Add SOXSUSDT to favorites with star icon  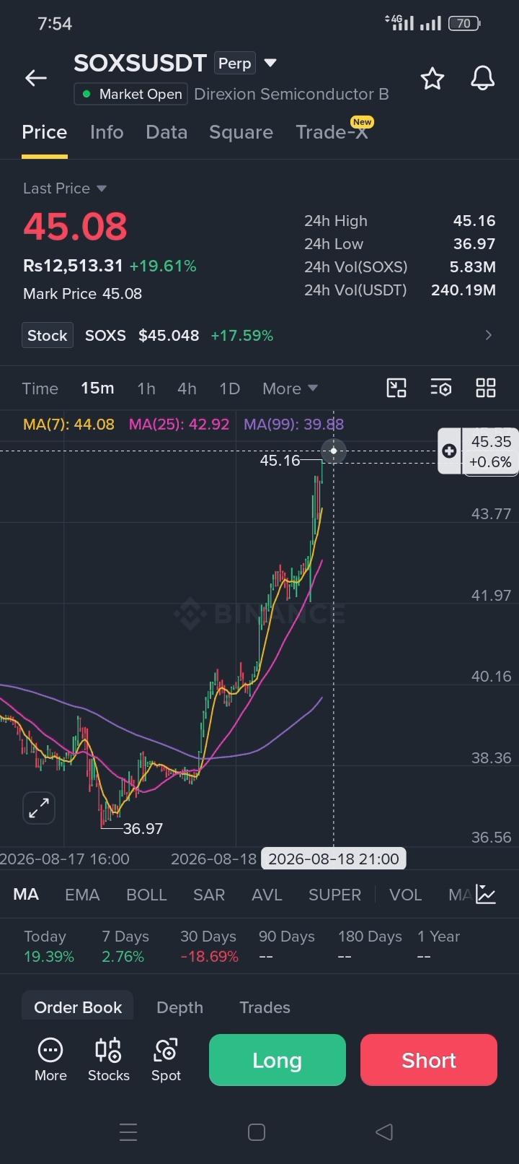[x=432, y=78]
